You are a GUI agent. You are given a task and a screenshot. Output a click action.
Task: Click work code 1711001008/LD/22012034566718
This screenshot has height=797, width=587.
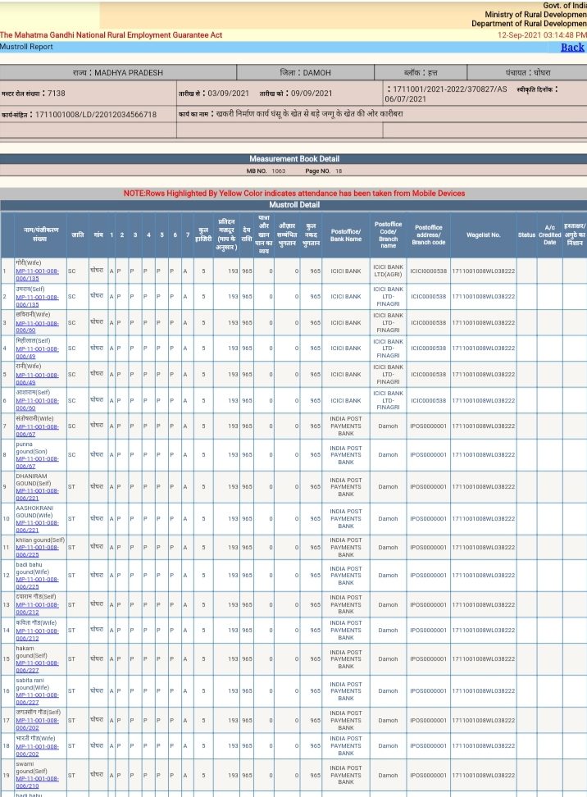click(x=96, y=114)
